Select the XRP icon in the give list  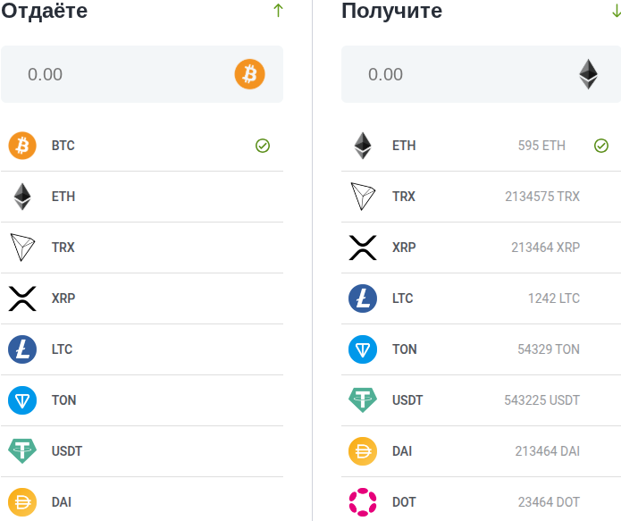[x=22, y=298]
